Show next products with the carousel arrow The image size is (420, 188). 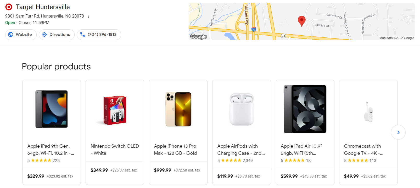[398, 132]
